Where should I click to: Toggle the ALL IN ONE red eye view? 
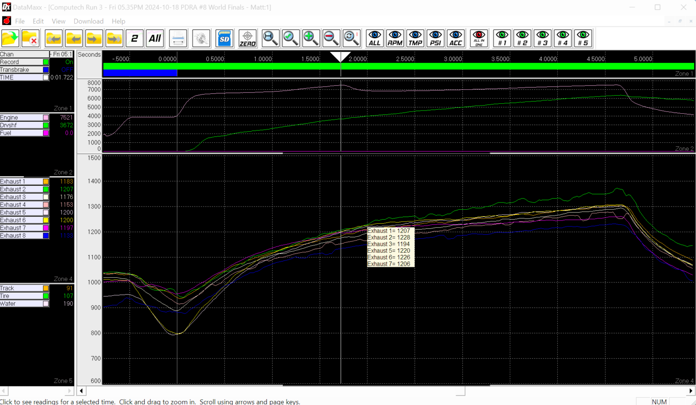point(478,39)
